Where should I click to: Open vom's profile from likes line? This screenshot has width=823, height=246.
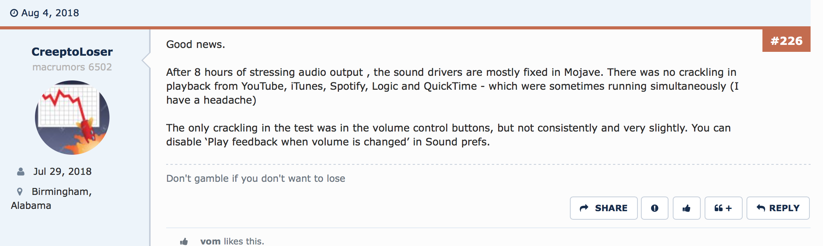(x=210, y=241)
